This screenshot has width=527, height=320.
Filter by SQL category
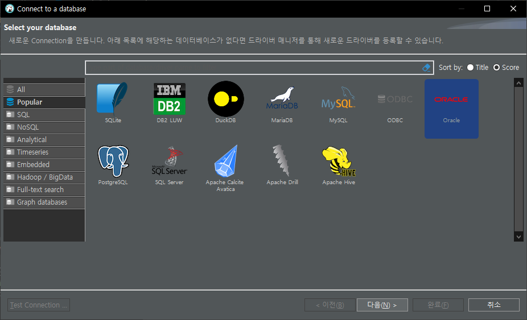pos(44,114)
